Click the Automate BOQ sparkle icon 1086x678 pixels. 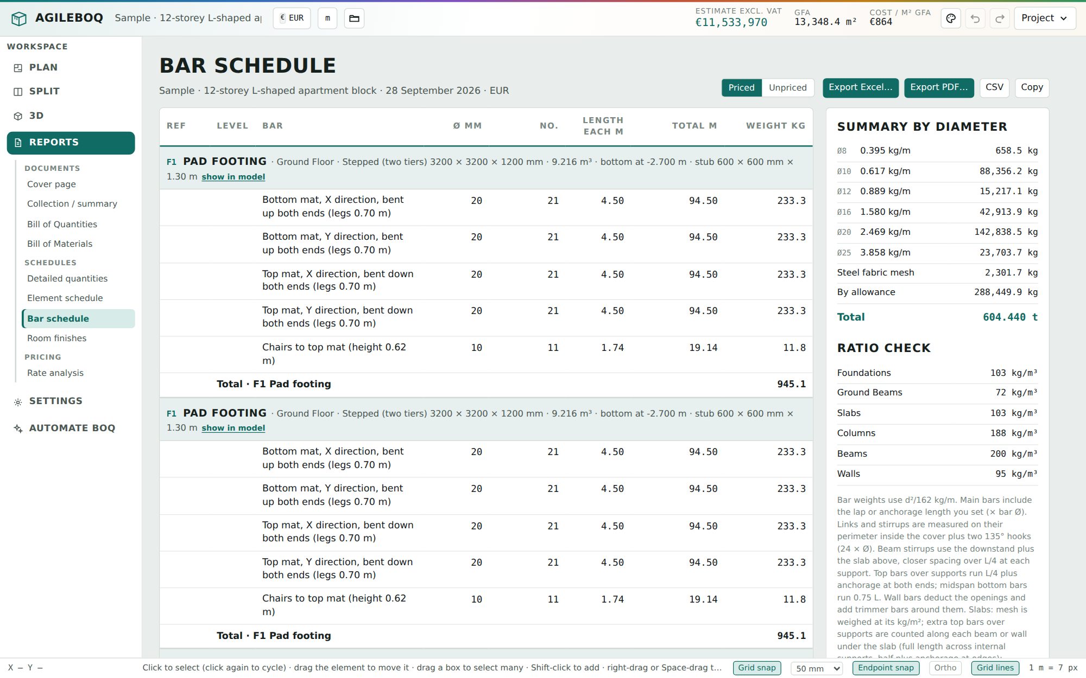[18, 428]
